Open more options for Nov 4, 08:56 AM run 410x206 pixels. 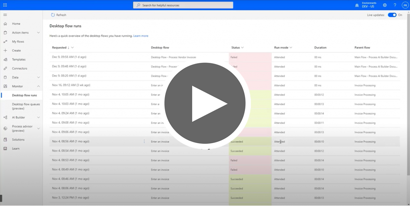click(x=144, y=141)
